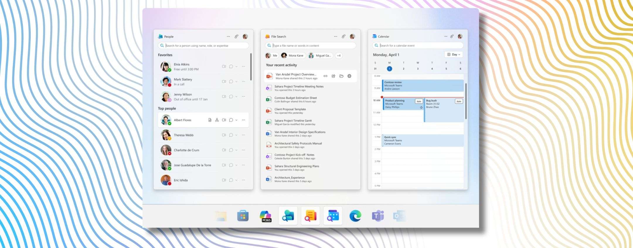Open chat with Theresa Webb
Screen dimensions: 633x248
[231, 135]
